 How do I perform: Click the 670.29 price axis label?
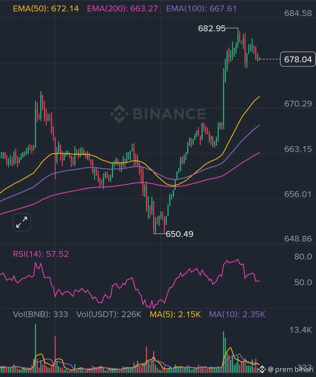click(298, 104)
